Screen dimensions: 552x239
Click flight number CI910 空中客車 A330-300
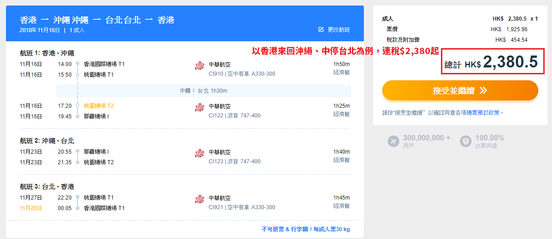point(242,74)
